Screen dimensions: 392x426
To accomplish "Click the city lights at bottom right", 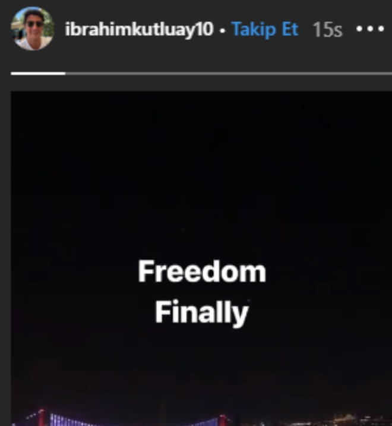I will pyautogui.click(x=340, y=420).
